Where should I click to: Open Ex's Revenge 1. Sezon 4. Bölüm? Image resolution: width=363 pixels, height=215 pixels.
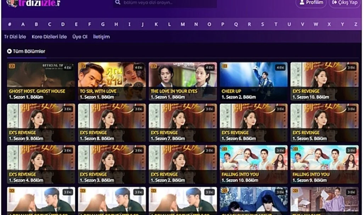[x=41, y=164]
